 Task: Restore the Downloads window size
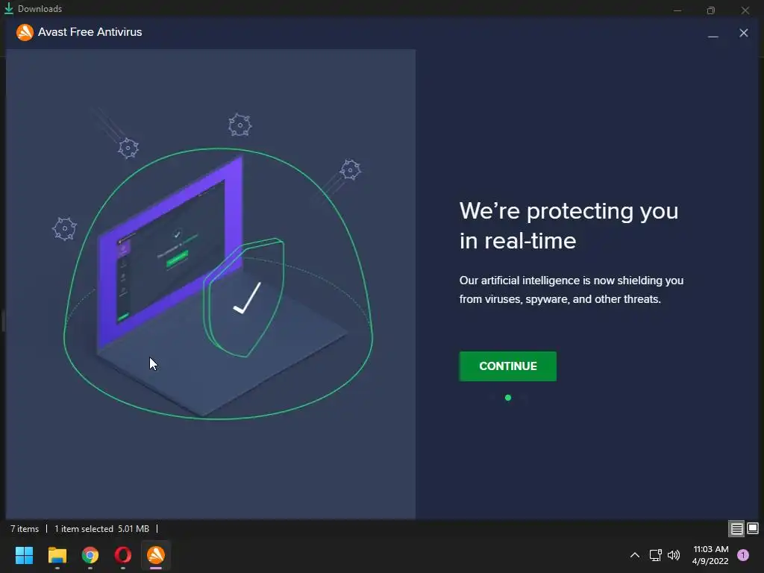pyautogui.click(x=711, y=10)
